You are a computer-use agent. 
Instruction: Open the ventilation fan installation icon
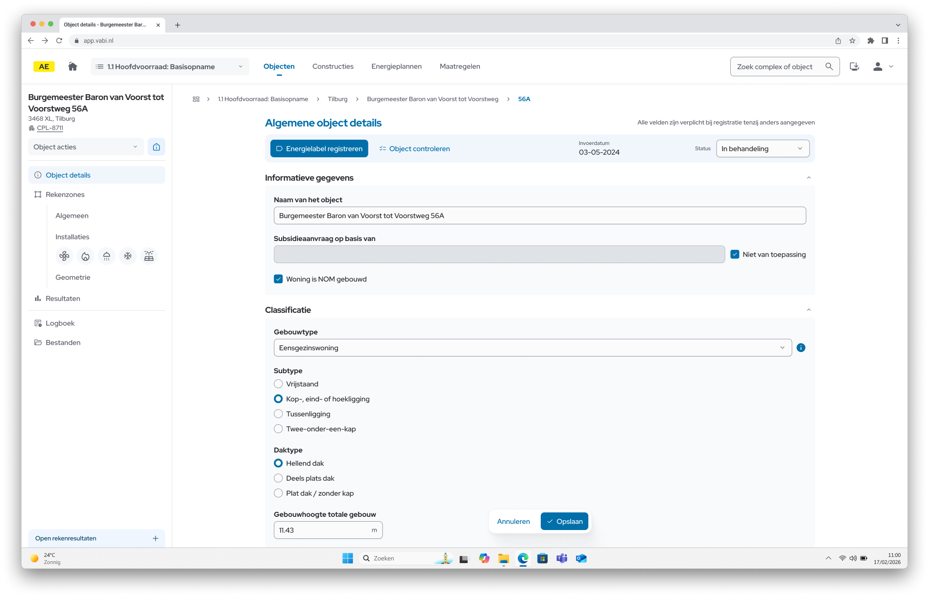(64, 256)
